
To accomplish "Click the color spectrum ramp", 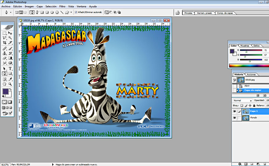I will (249, 66).
